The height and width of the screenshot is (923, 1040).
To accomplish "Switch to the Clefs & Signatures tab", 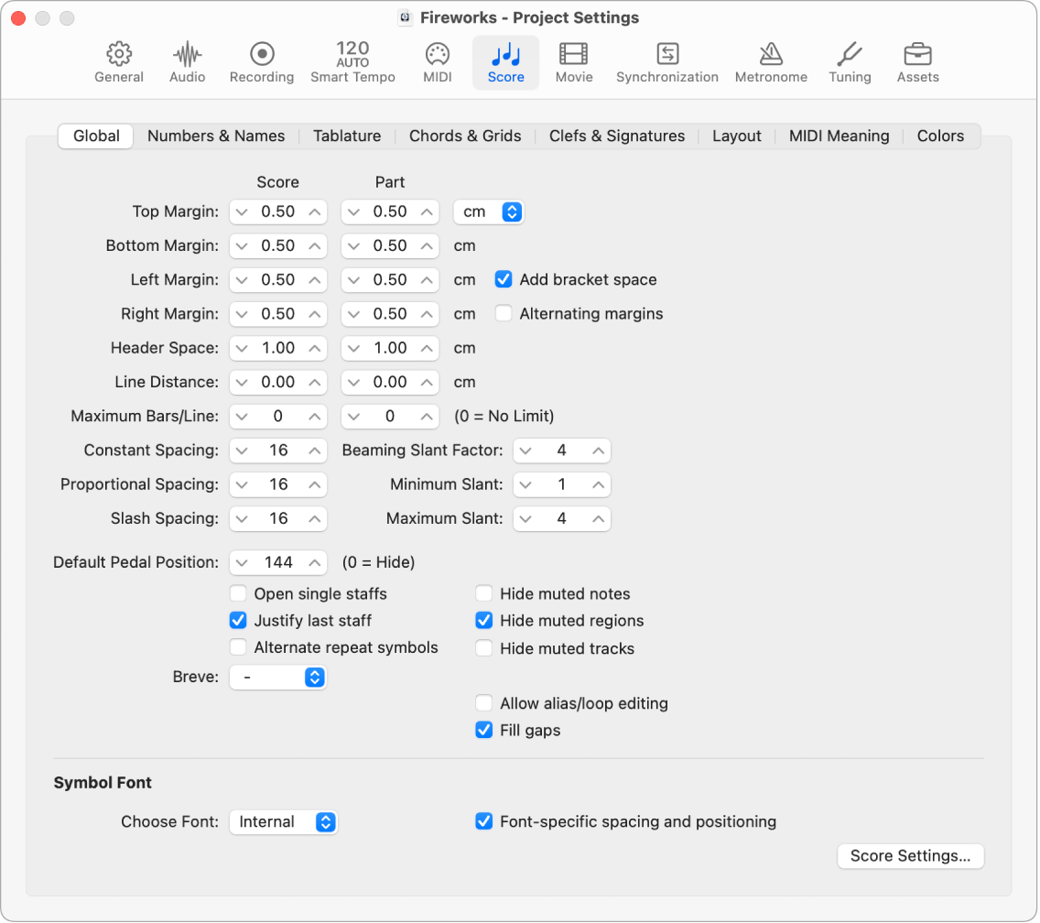I will point(617,136).
